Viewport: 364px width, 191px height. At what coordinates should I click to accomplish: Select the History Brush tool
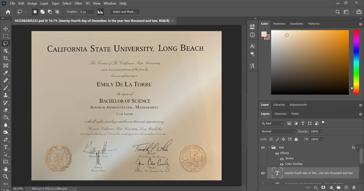[x=6, y=102]
